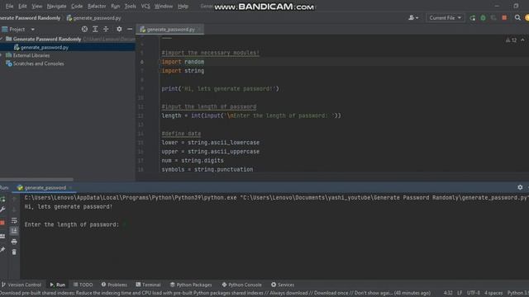Image resolution: width=529 pixels, height=297 pixels.
Task: Open the Current File run configuration dropdown
Action: pyautogui.click(x=445, y=18)
